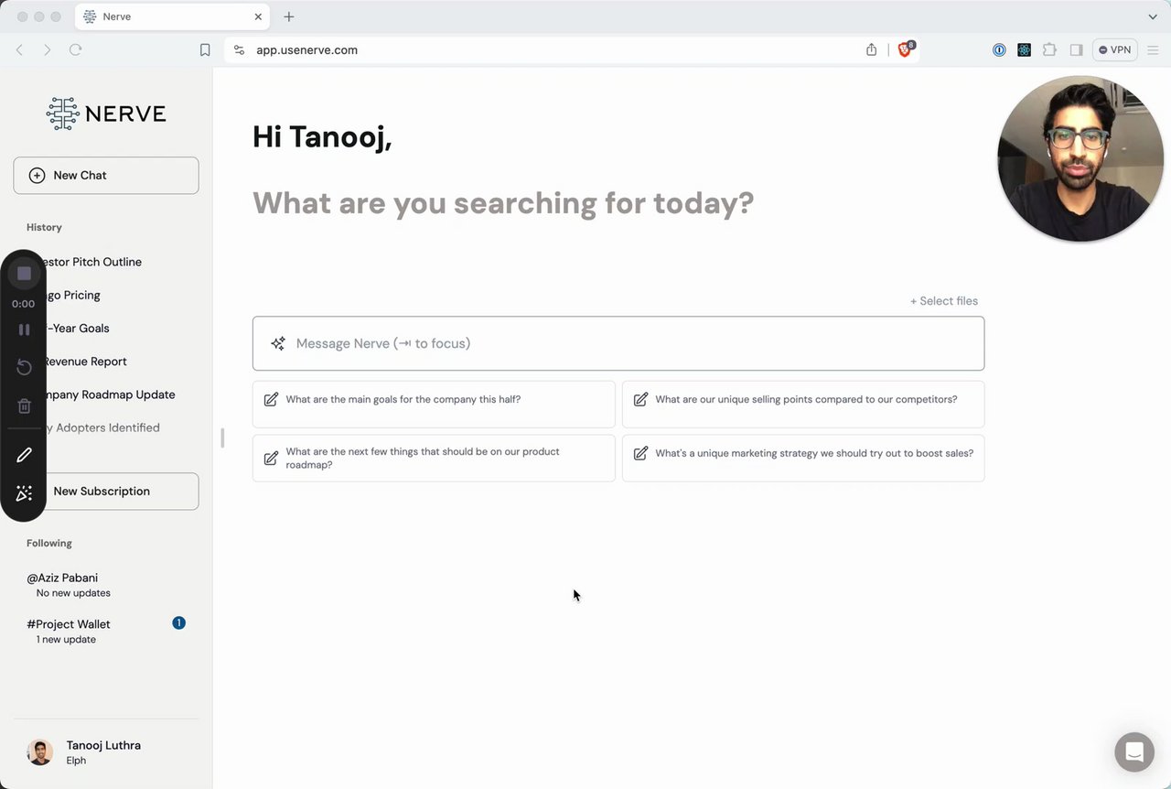Image resolution: width=1171 pixels, height=789 pixels.
Task: Restart the recording
Action: pos(24,367)
